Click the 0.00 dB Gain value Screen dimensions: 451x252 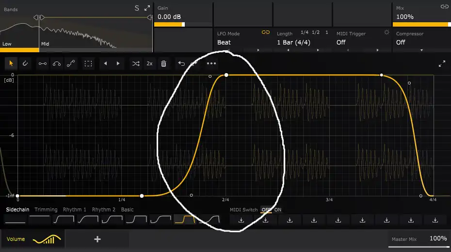tap(169, 17)
